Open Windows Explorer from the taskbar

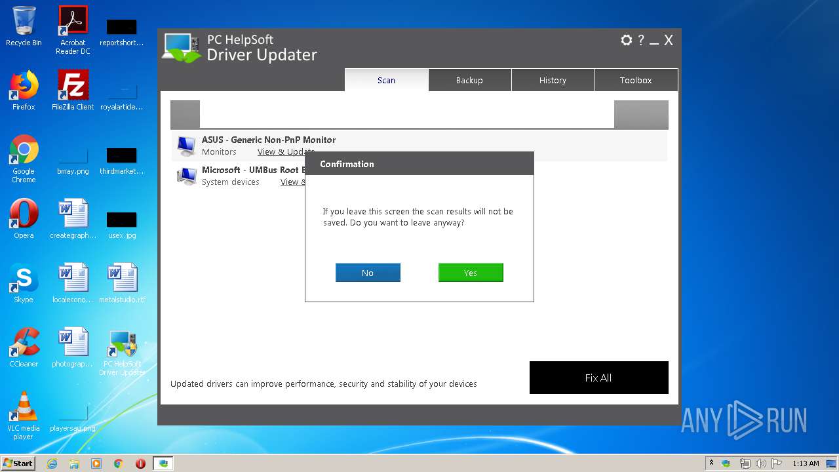[74, 463]
